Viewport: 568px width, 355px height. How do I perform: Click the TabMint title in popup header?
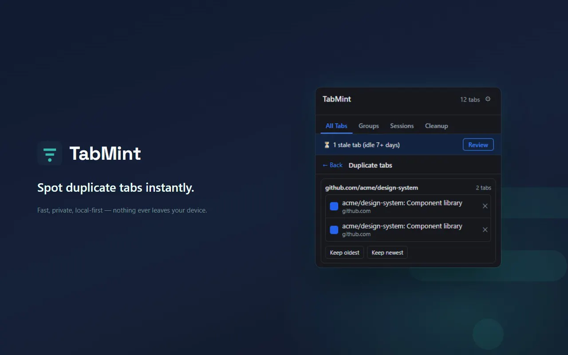pyautogui.click(x=337, y=99)
